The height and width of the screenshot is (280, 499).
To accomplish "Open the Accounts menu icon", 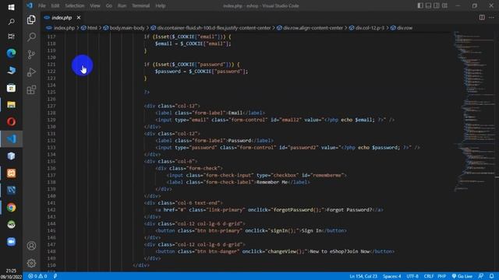I will [x=31, y=246].
